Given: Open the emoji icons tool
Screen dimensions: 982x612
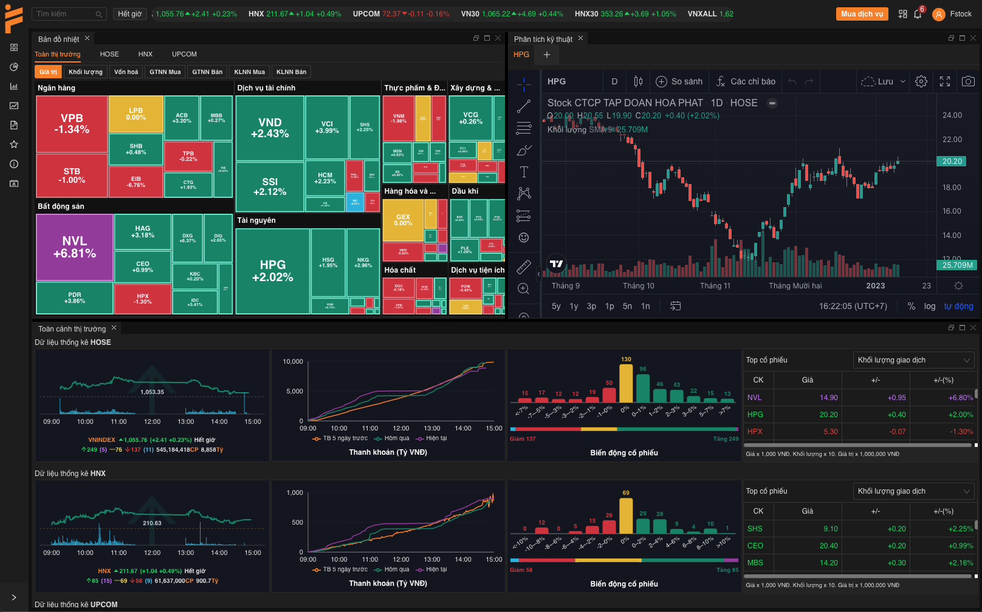Looking at the screenshot, I should click(x=523, y=237).
